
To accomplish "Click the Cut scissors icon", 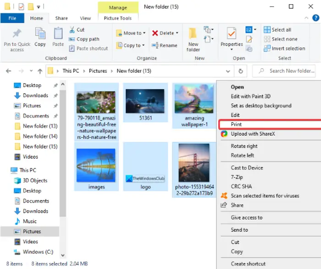I will click(72, 30).
